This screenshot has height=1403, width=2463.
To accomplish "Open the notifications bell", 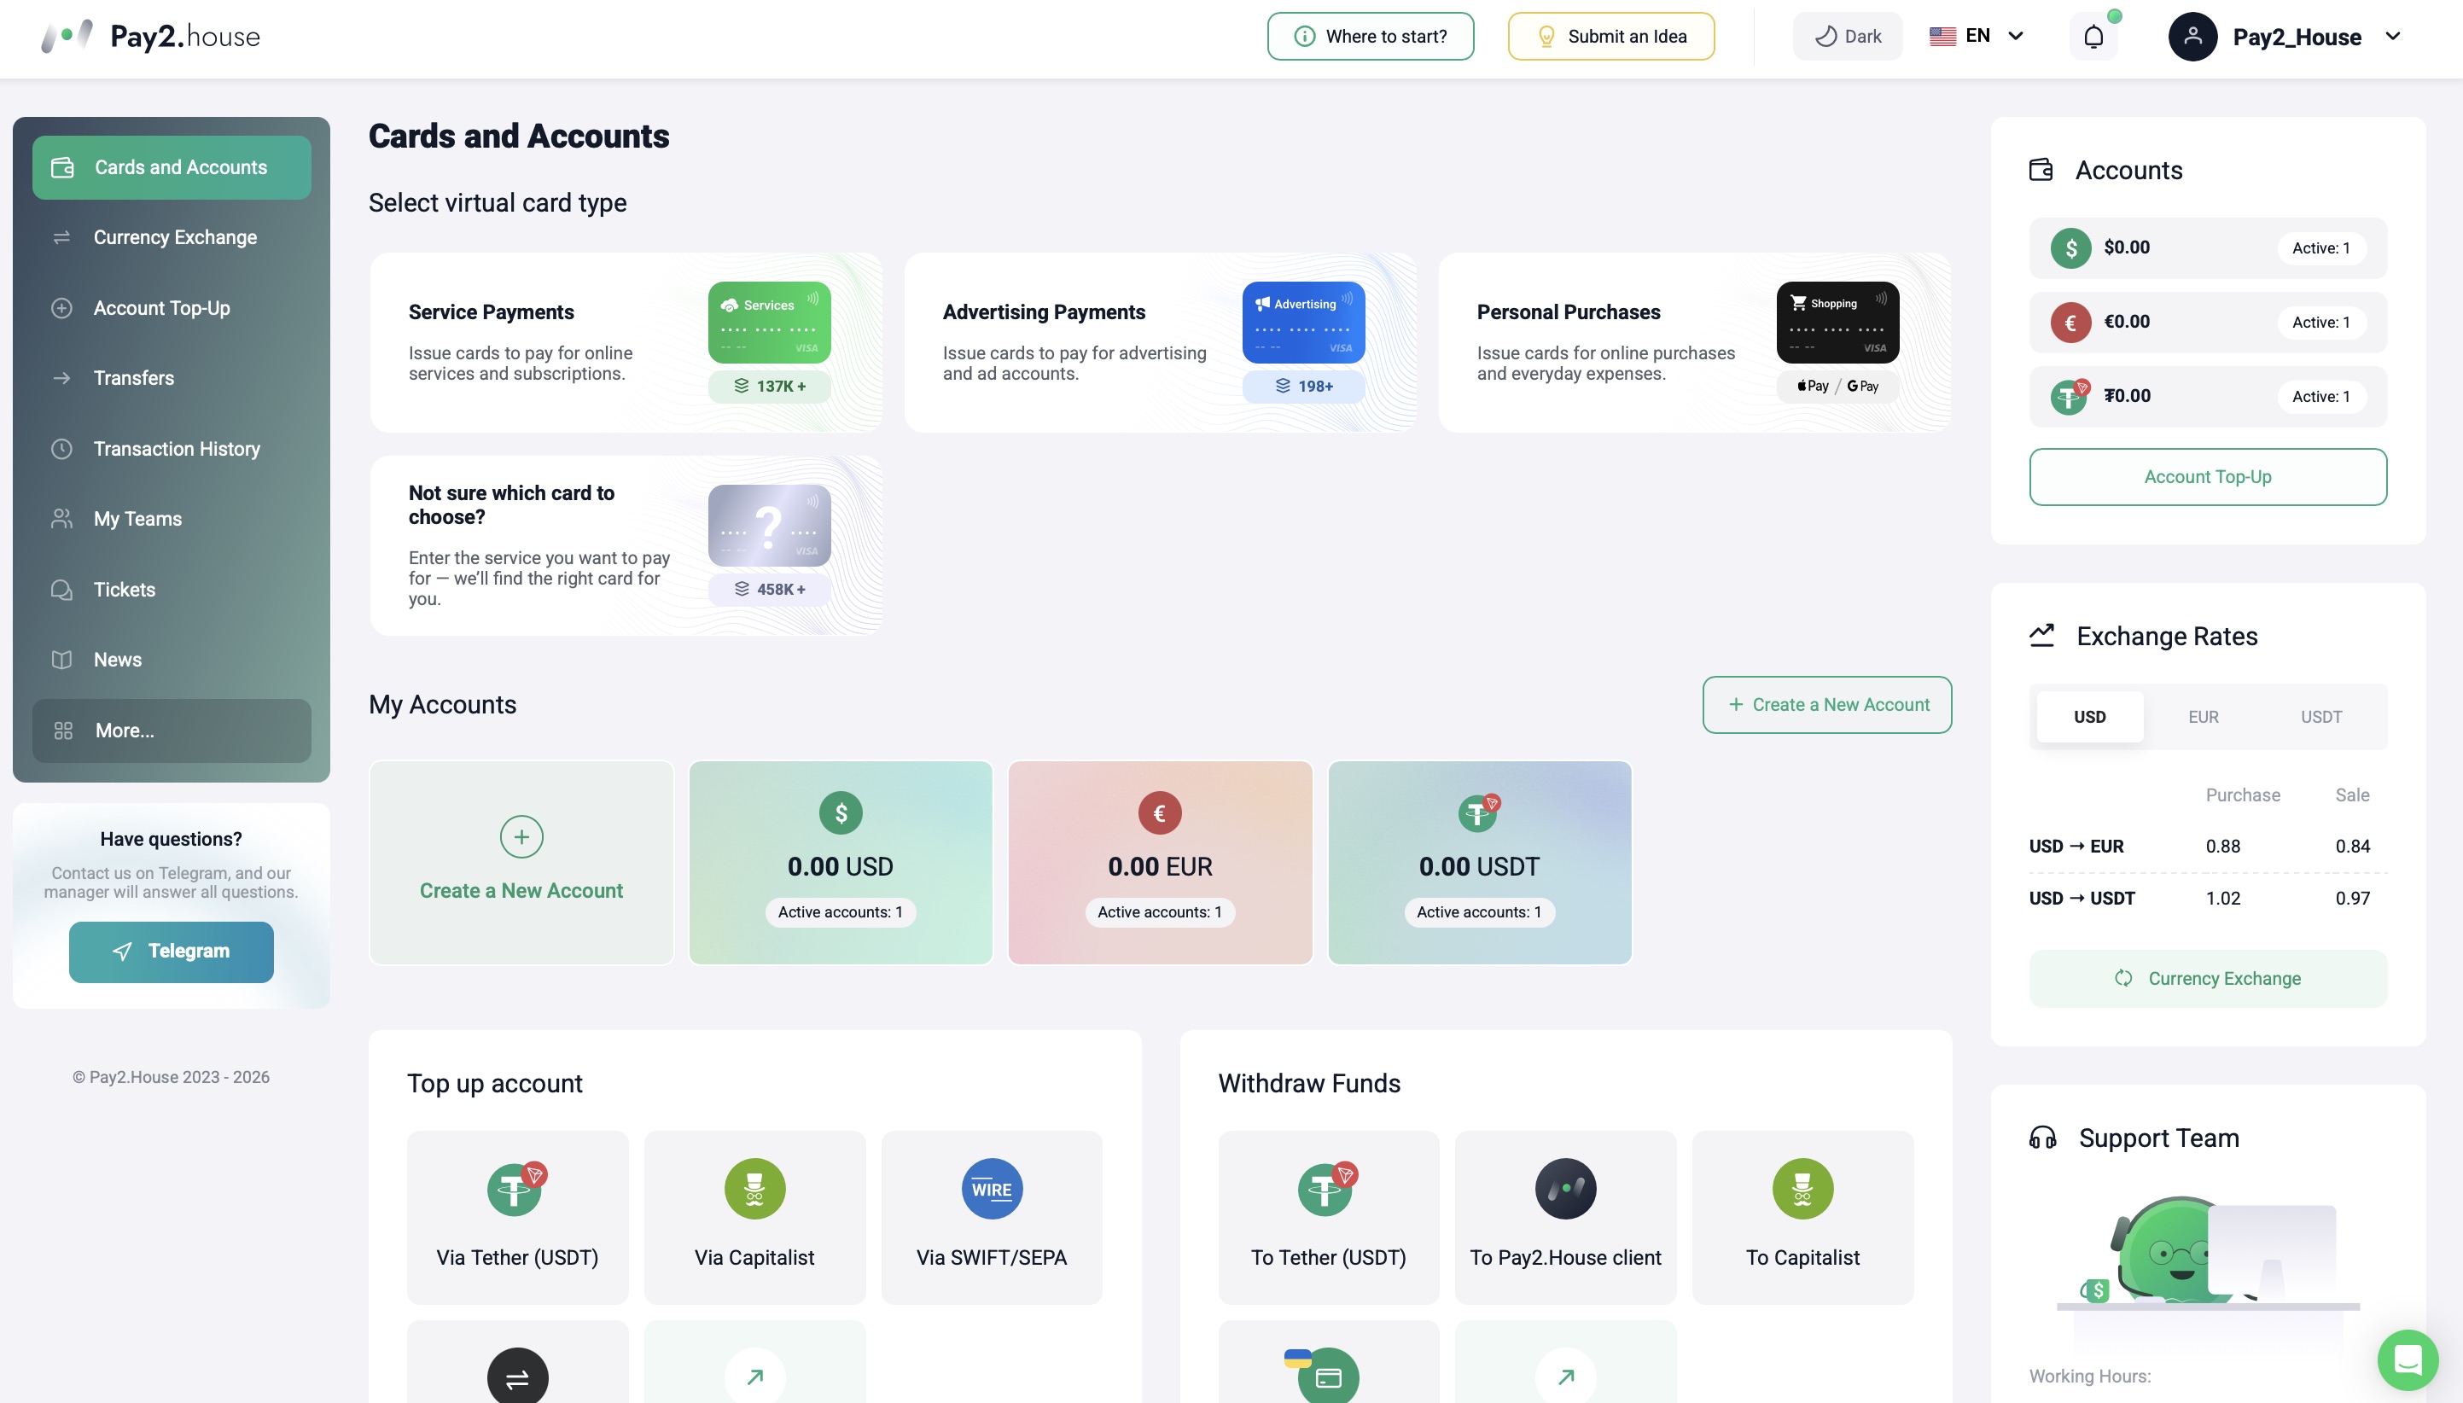I will click(2093, 37).
